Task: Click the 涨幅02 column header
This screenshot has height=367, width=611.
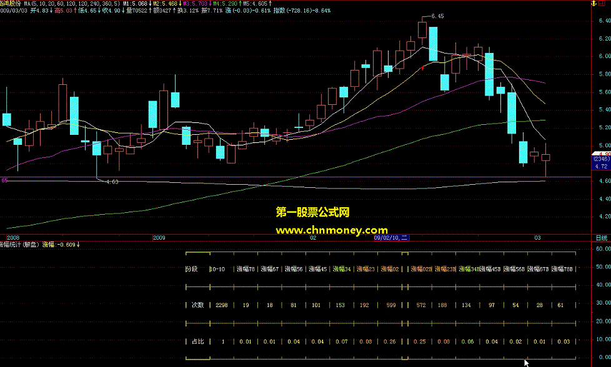Action: point(390,269)
